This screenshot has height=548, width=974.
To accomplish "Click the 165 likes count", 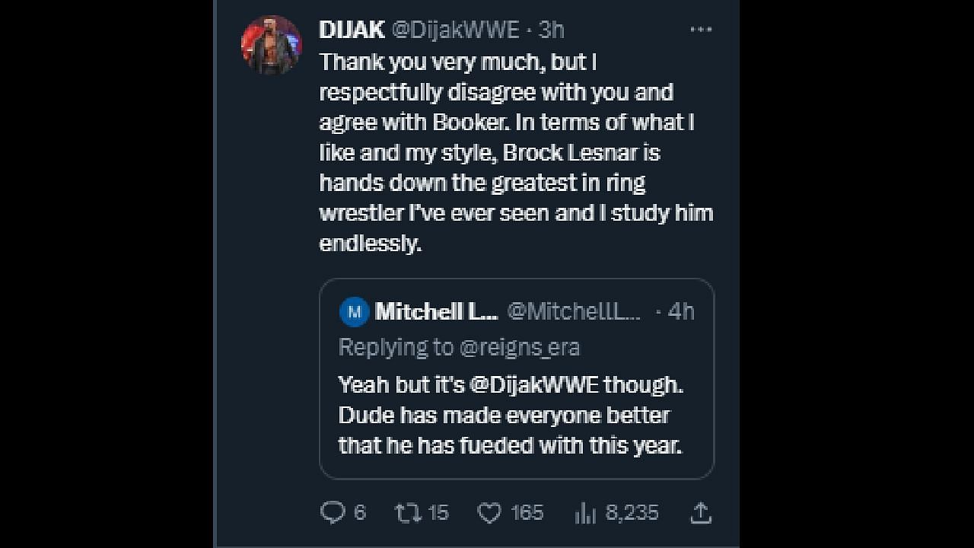I will tap(527, 513).
